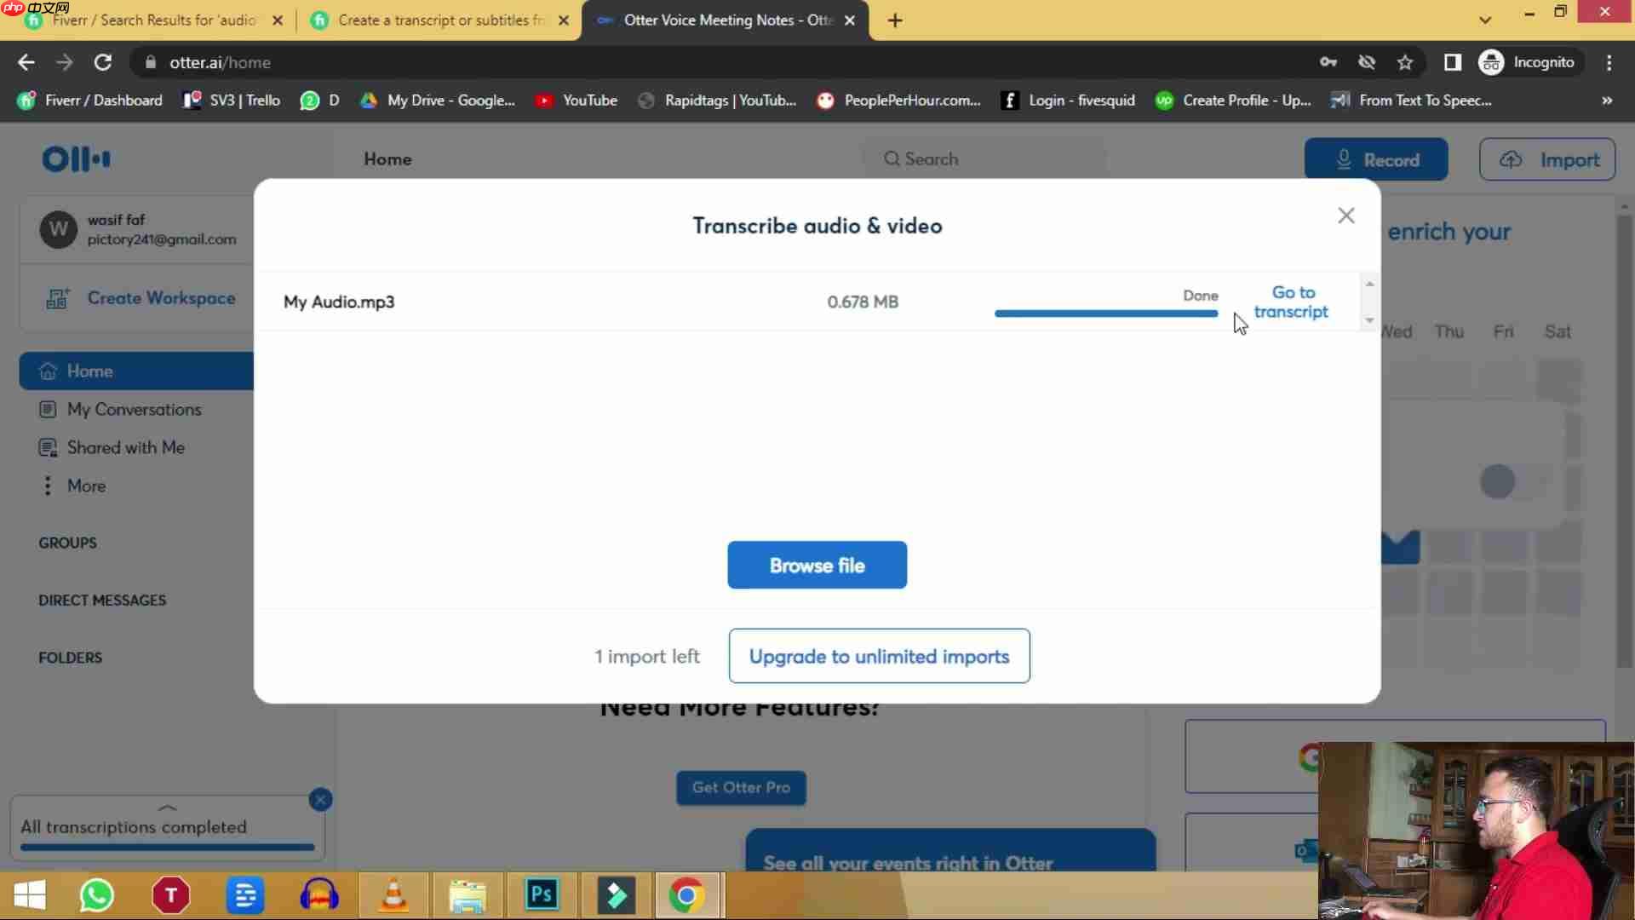Click the Record button
The width and height of the screenshot is (1635, 920).
[x=1376, y=159]
